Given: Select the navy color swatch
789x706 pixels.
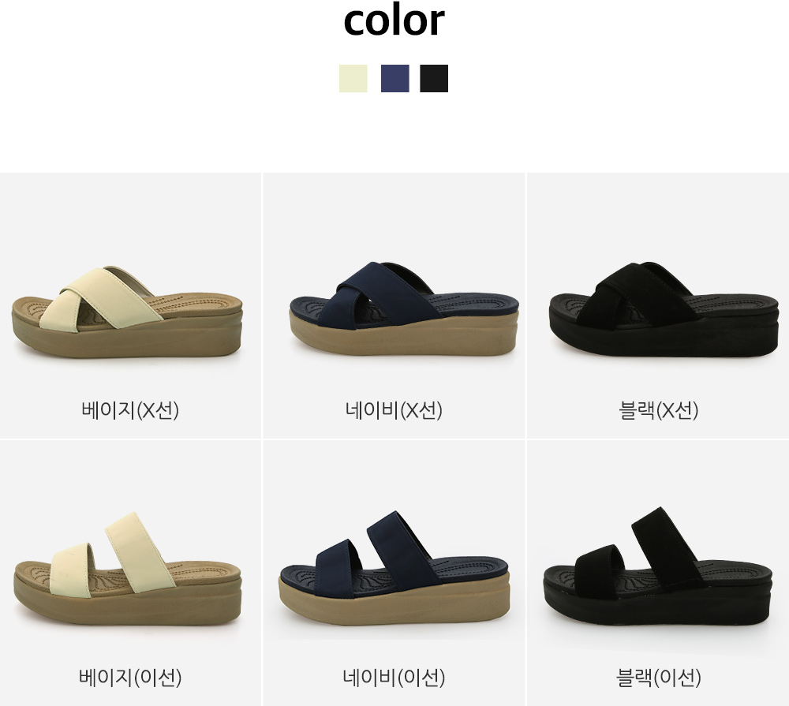Looking at the screenshot, I should (395, 79).
